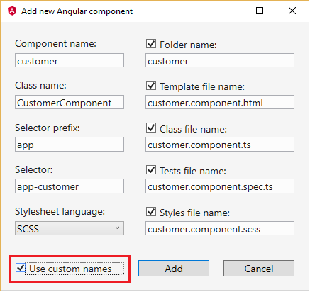This screenshot has width=310, height=292.
Task: Focus the Folder name text field
Action: click(220, 60)
